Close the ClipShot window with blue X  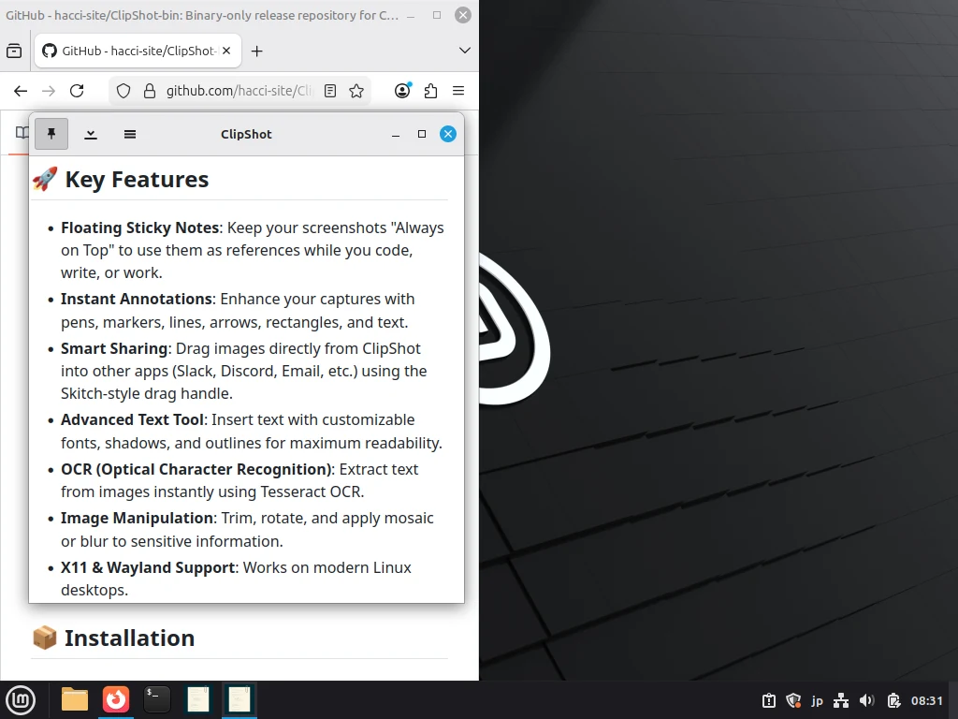pyautogui.click(x=448, y=134)
